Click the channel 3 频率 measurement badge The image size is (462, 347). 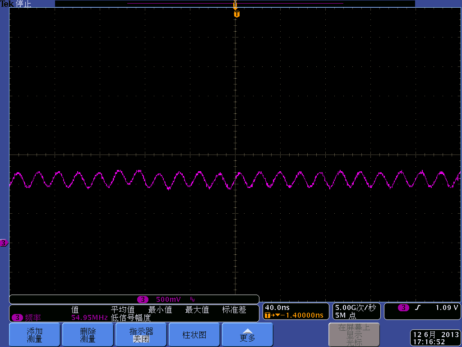point(17,318)
